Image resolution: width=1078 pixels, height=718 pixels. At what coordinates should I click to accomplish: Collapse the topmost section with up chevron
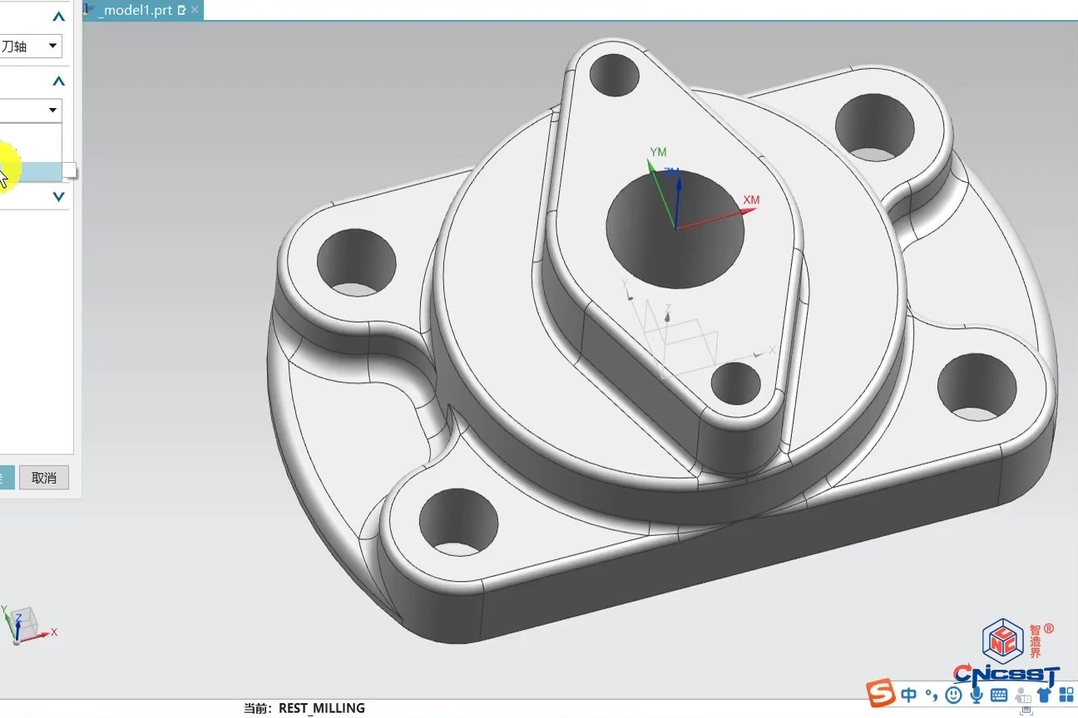click(58, 17)
